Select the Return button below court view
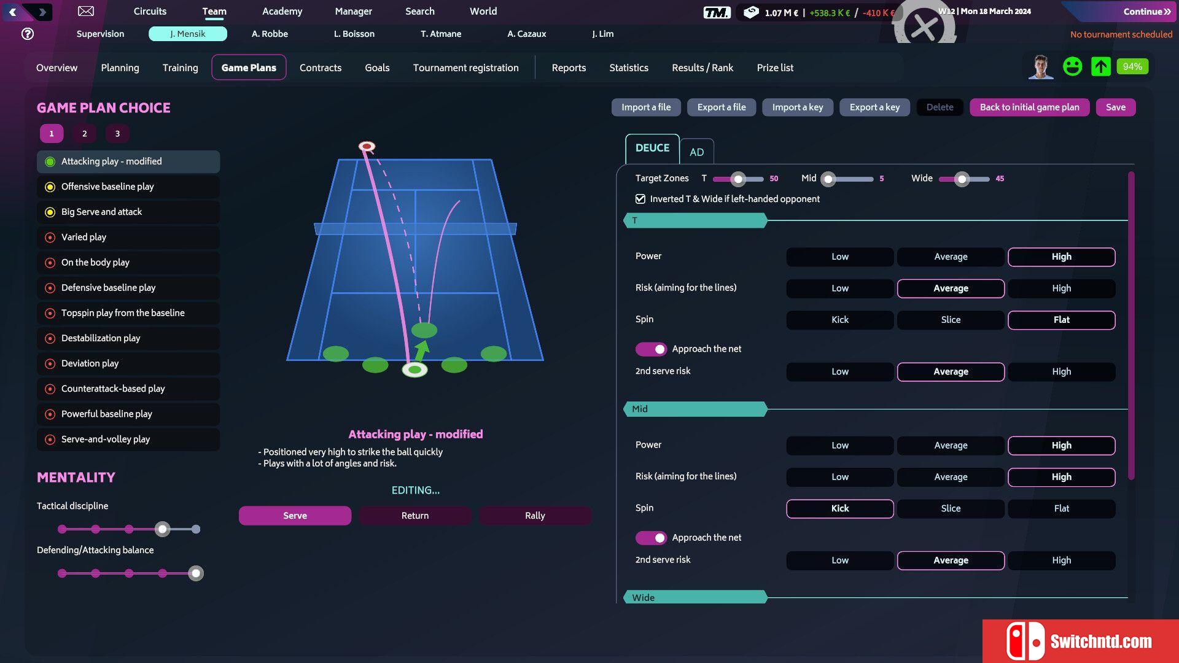 (414, 515)
